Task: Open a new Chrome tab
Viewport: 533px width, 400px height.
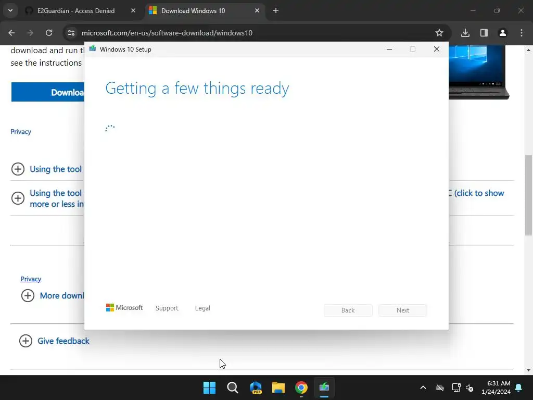Action: tap(276, 10)
